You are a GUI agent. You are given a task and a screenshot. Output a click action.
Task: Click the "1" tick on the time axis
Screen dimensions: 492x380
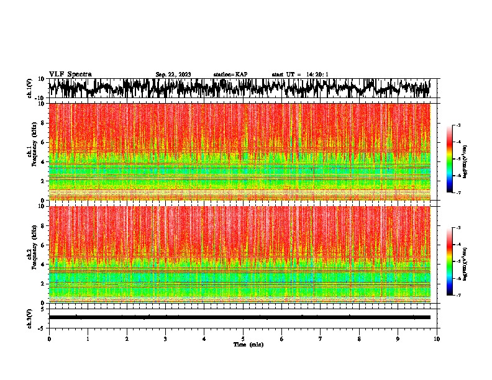pyautogui.click(x=88, y=339)
